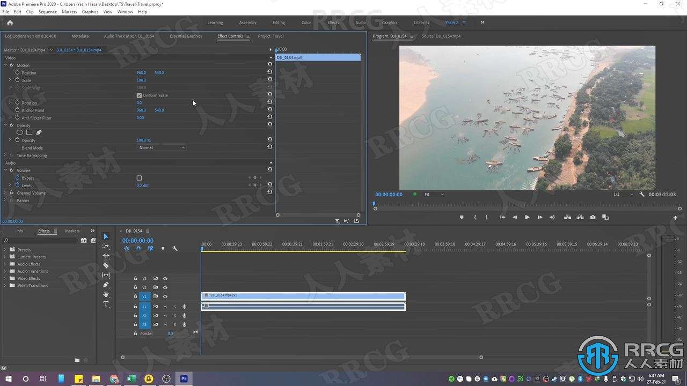Image resolution: width=687 pixels, height=386 pixels.
Task: Open the Markers menu
Action: 69,11
